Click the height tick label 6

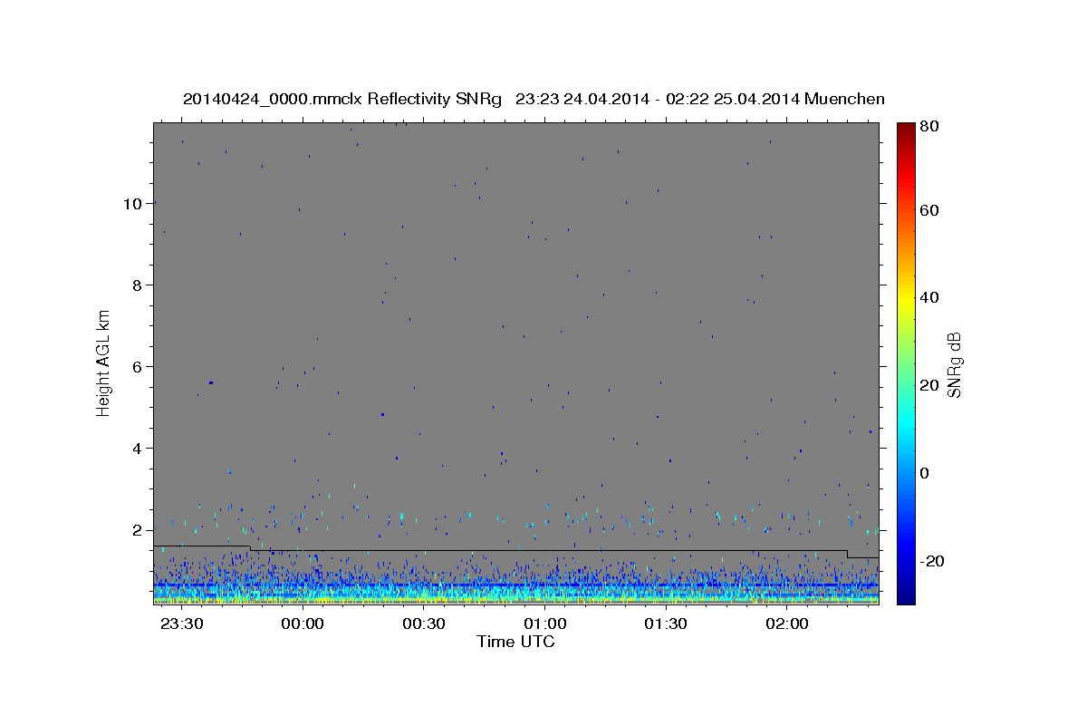138,366
